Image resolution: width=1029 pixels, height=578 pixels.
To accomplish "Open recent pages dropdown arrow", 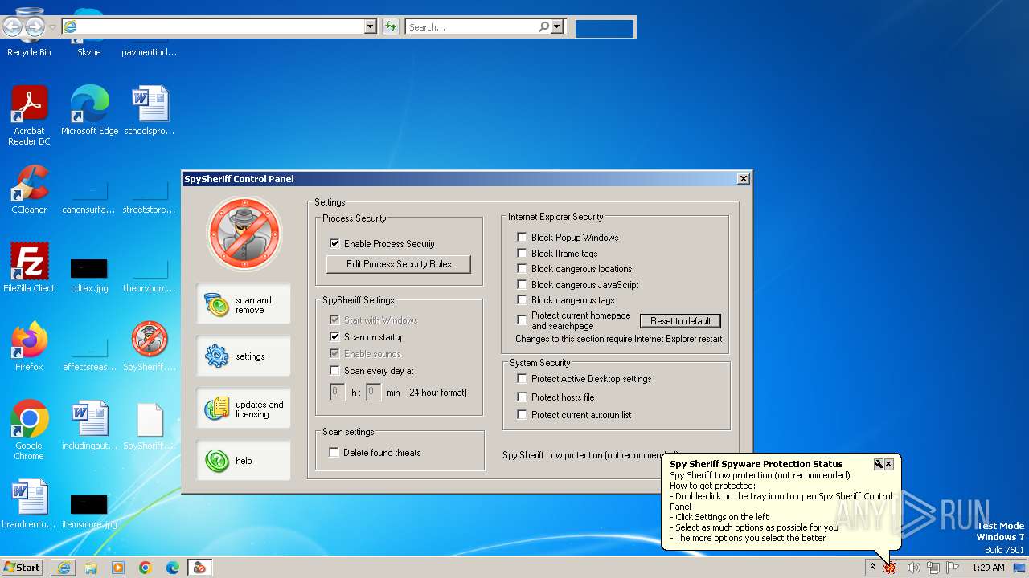I will coord(52,27).
